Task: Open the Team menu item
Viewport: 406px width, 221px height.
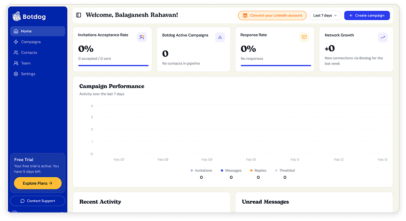Action: (38, 63)
